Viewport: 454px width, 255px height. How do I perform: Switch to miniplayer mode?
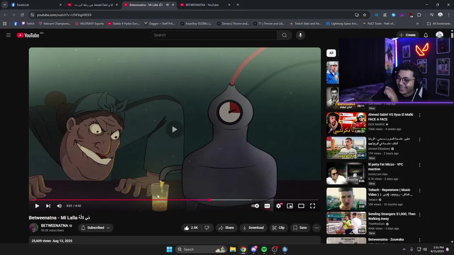point(290,206)
